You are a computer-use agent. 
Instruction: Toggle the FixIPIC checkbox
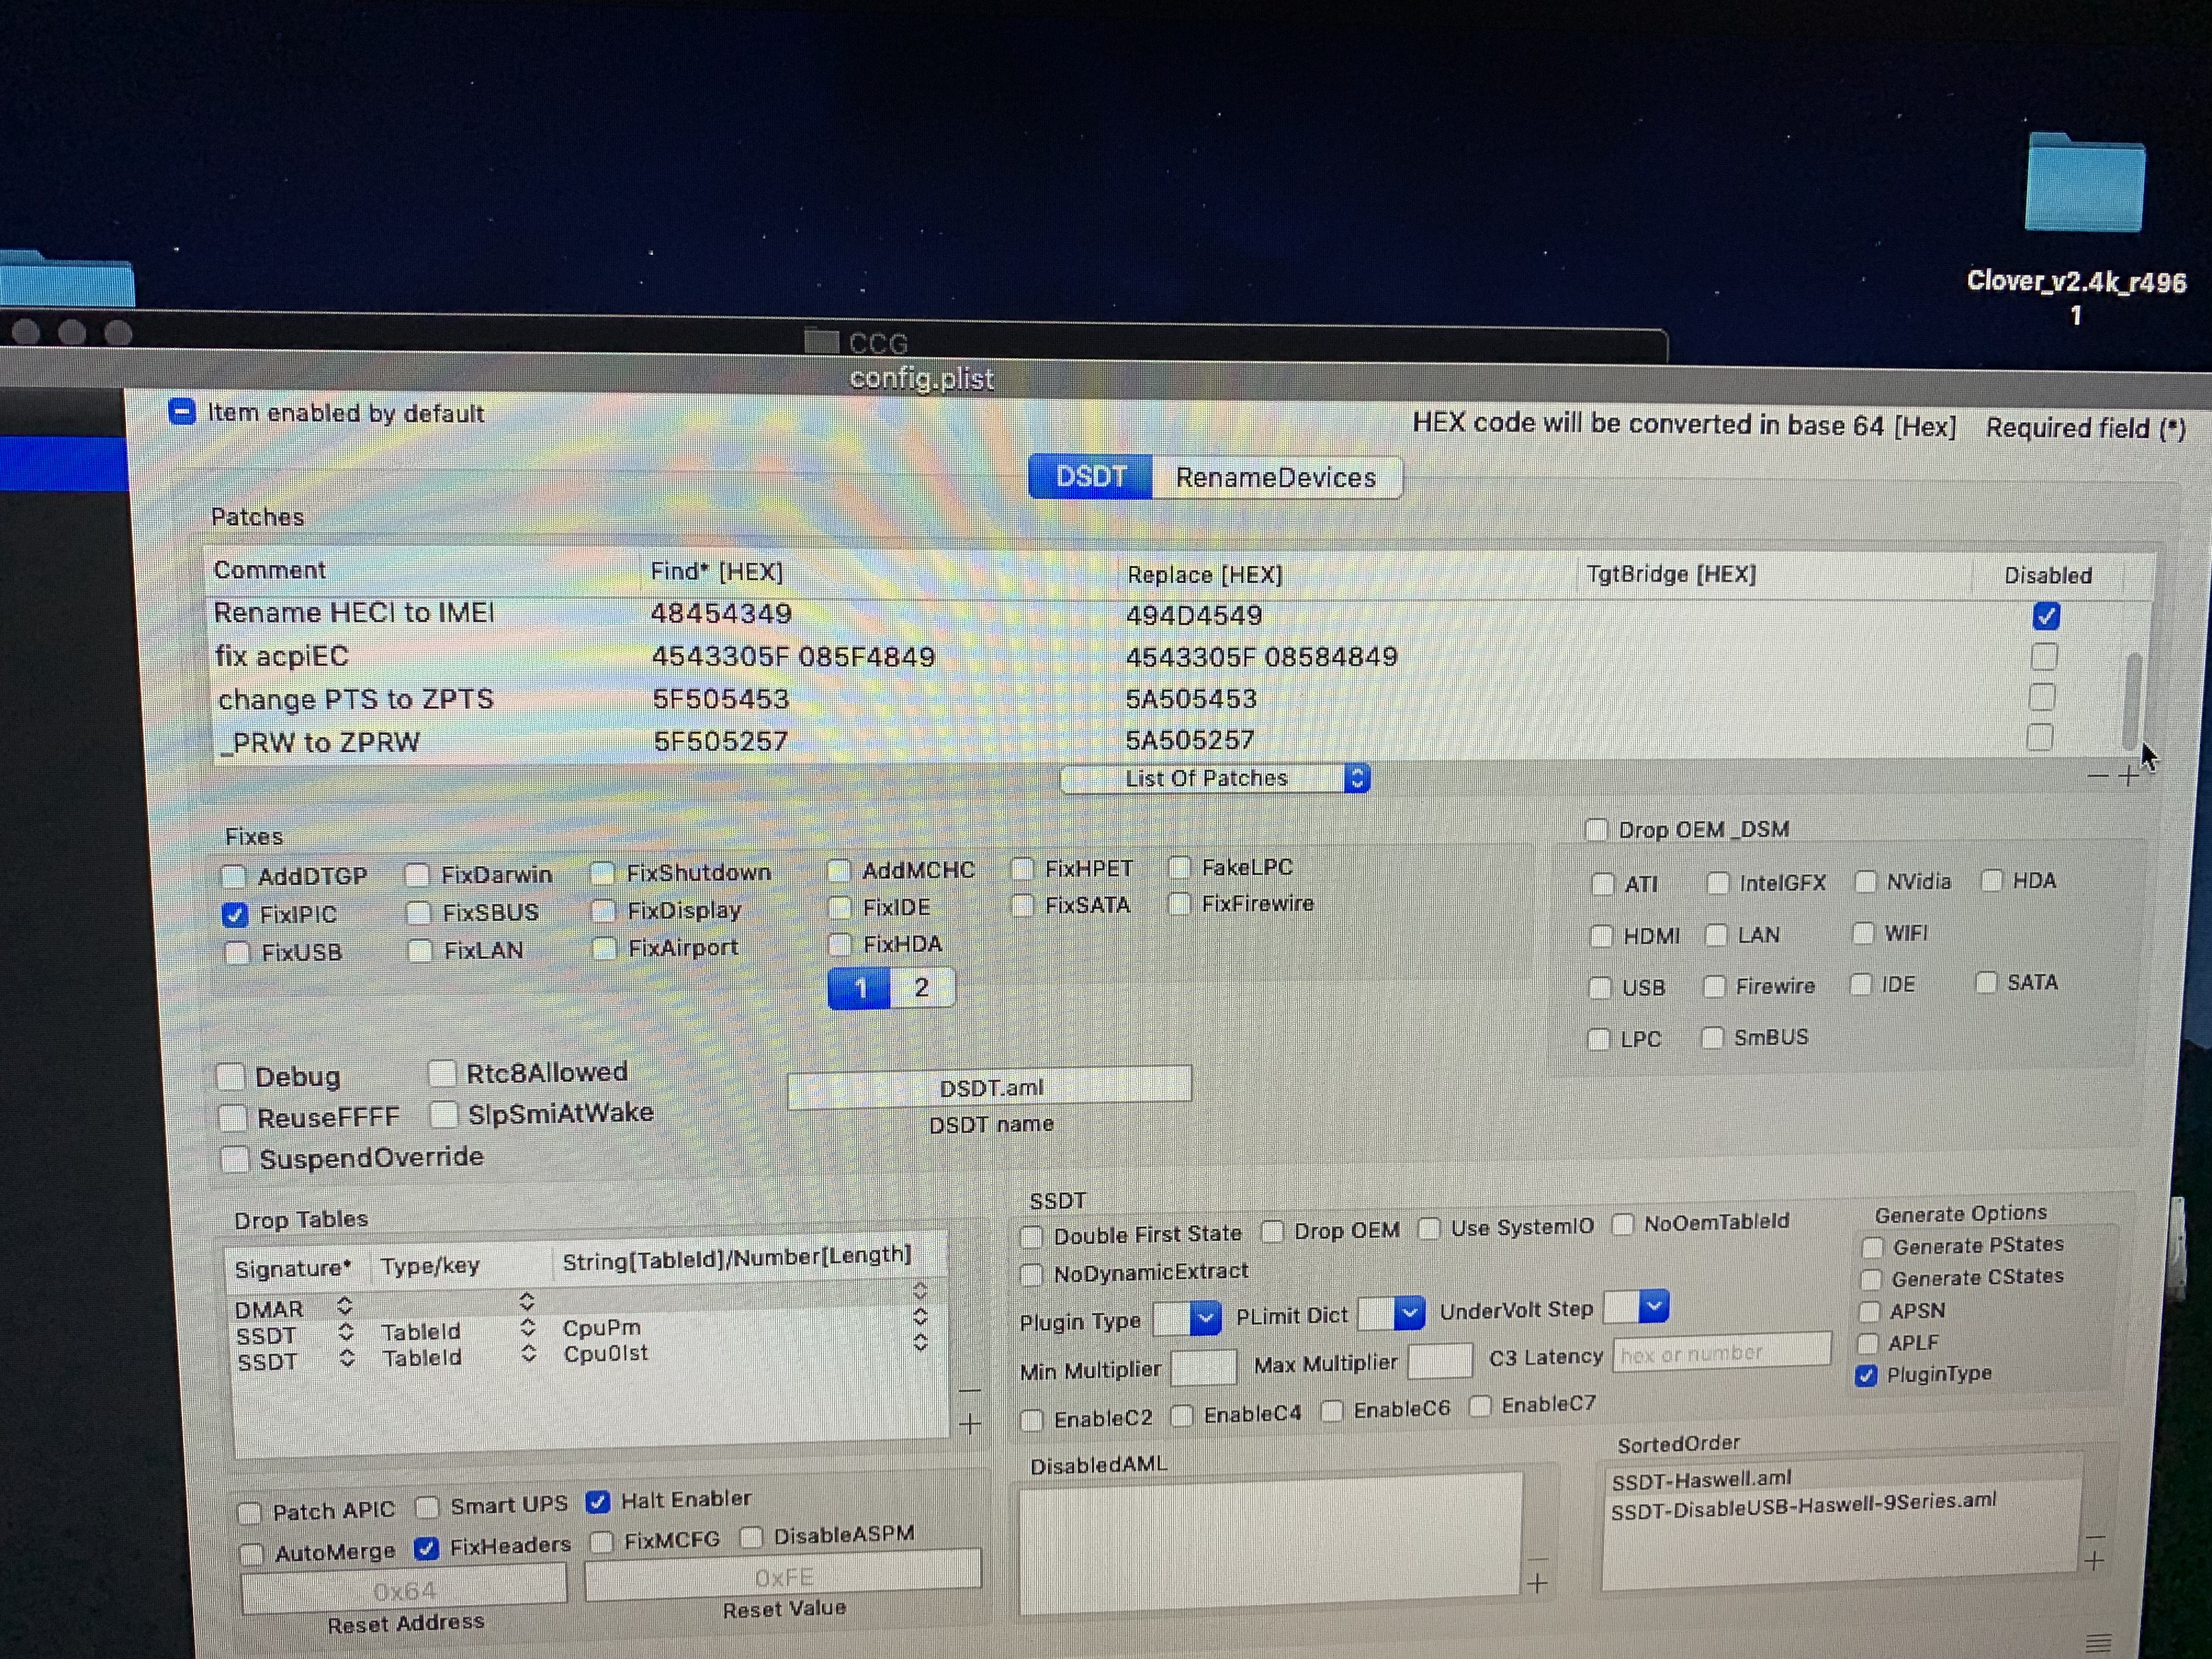pos(235,915)
